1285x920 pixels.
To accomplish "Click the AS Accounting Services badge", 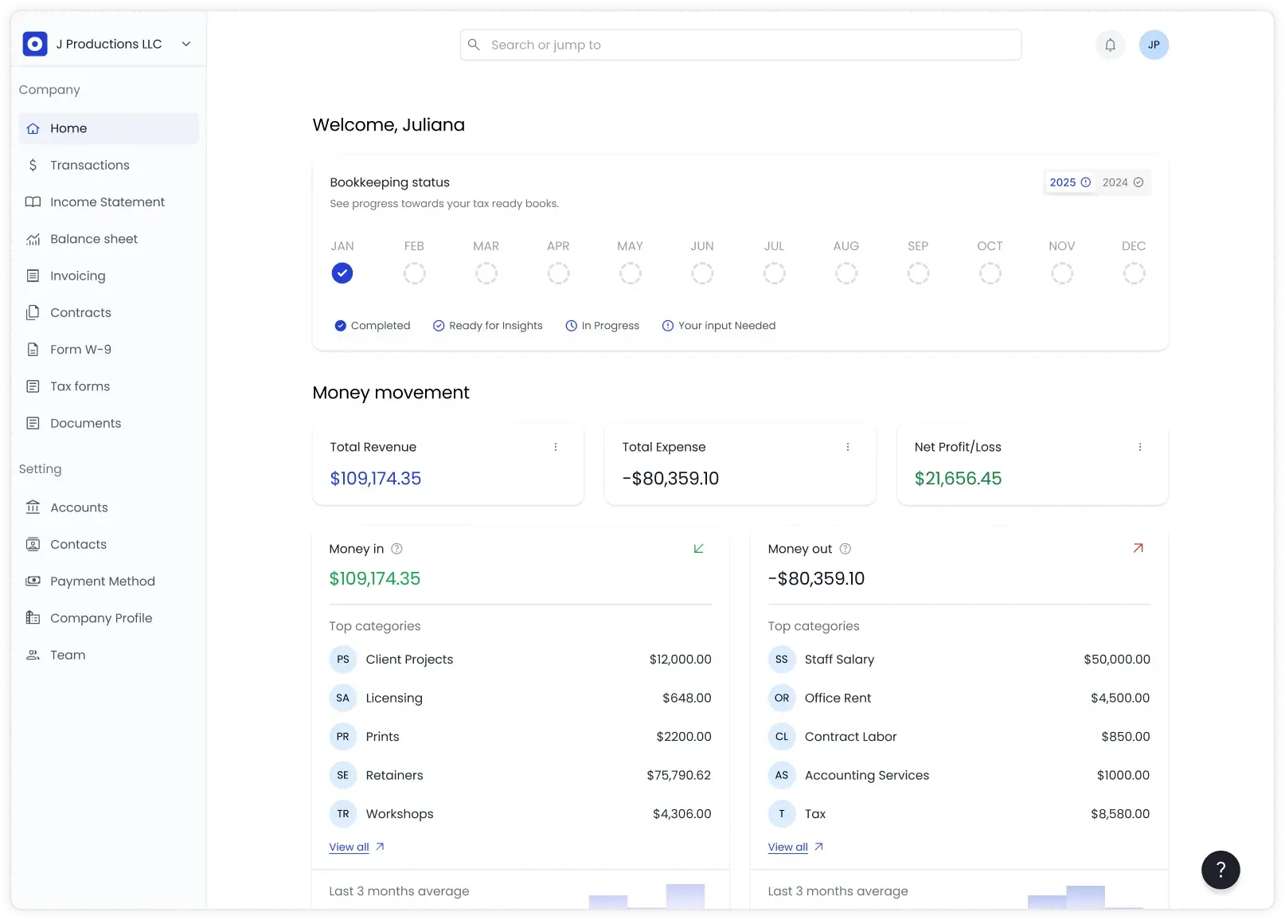I will click(x=782, y=775).
